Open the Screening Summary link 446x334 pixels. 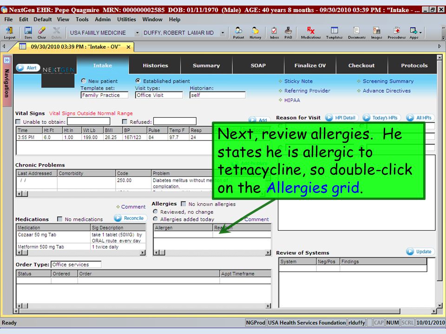388,81
